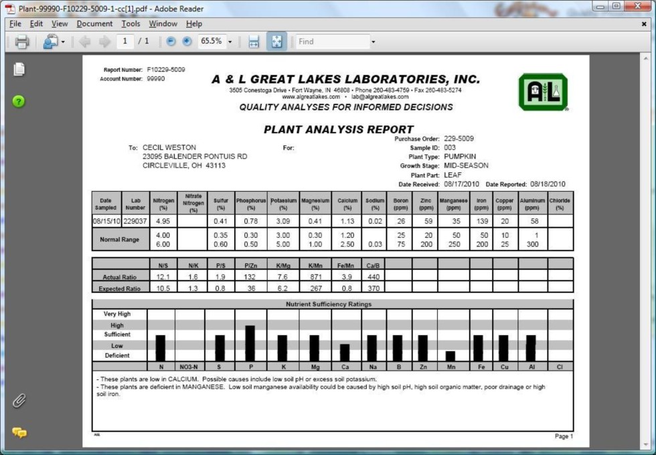Open the collaborate/share review icon
Image resolution: width=656 pixels, height=455 pixels.
[x=51, y=42]
